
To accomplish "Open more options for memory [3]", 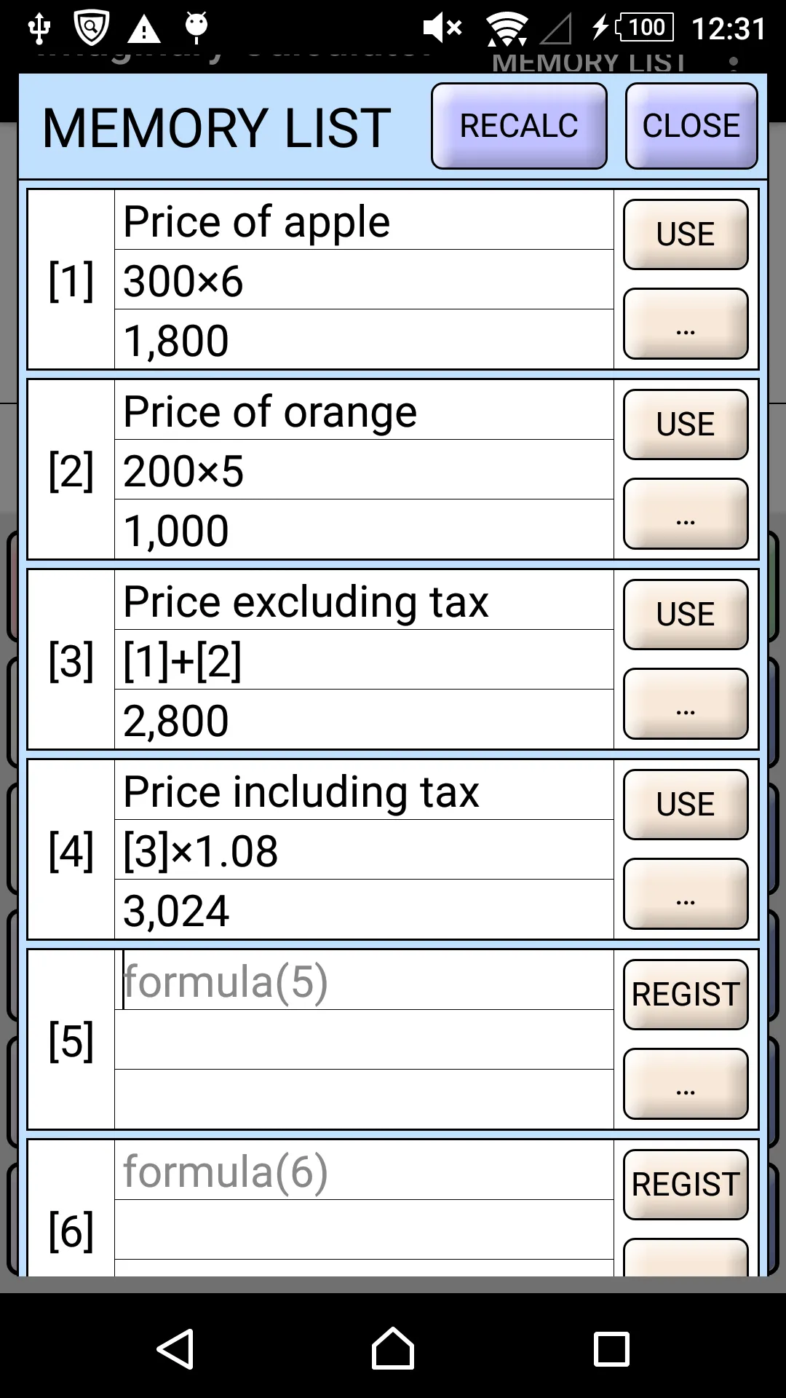I will [x=686, y=704].
